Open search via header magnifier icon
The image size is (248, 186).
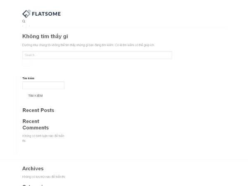24,21
